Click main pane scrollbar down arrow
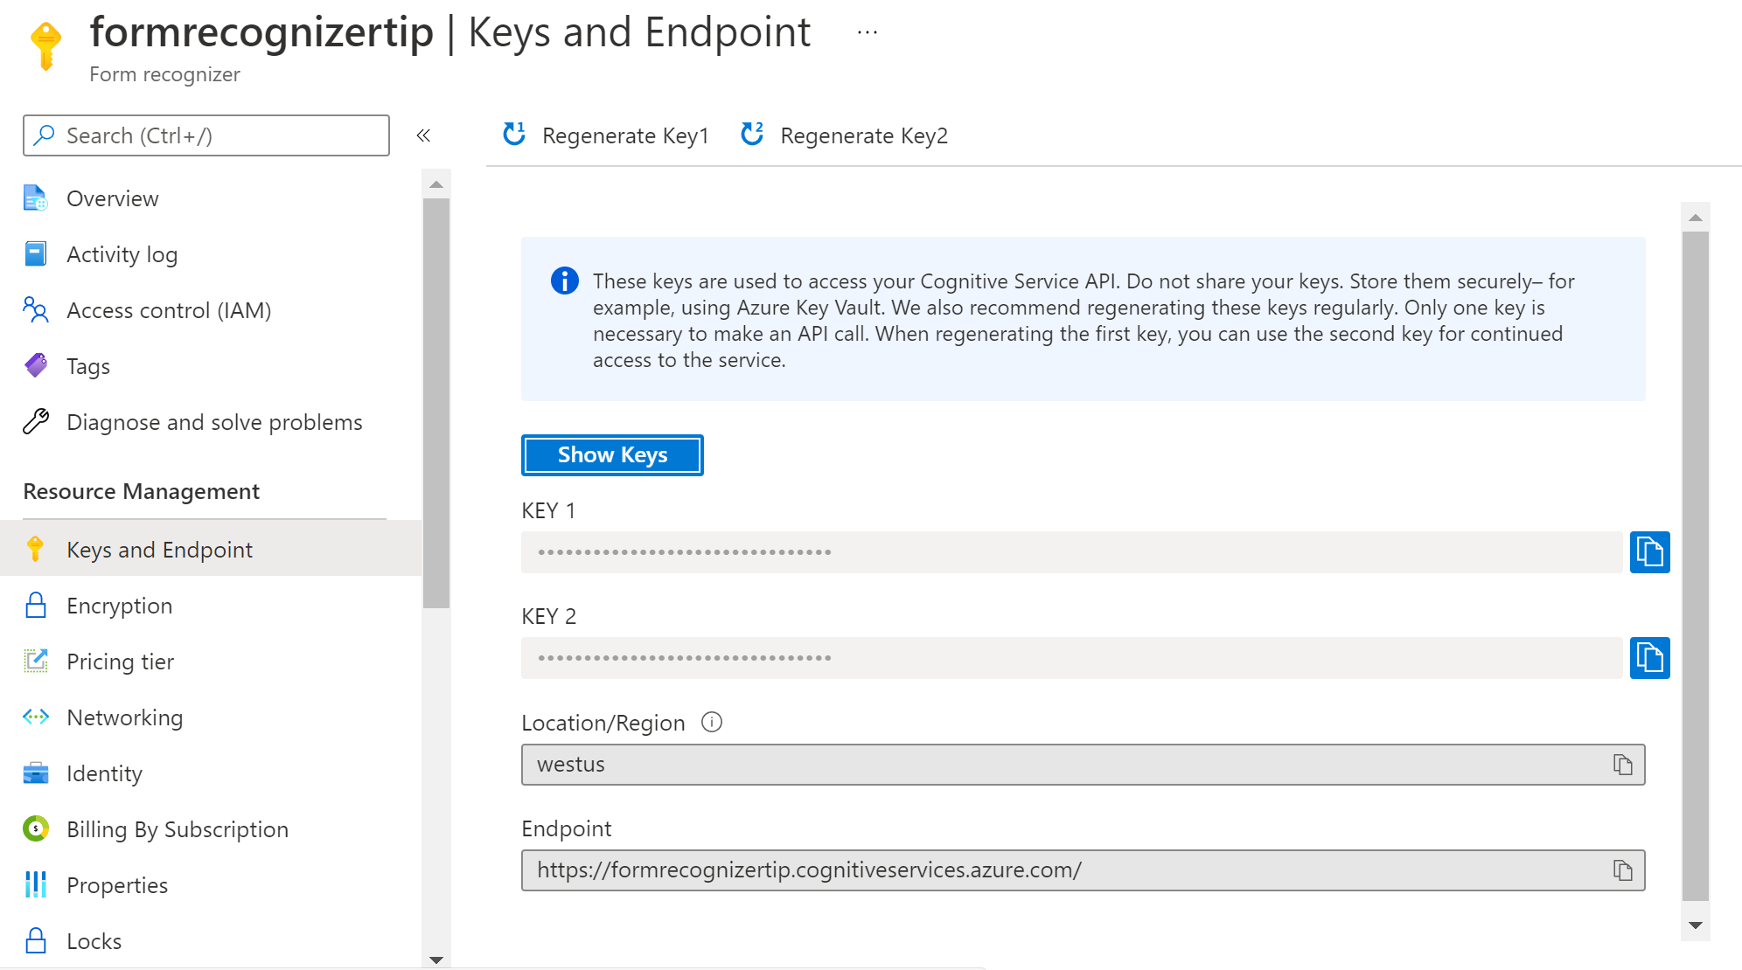 point(1696,925)
